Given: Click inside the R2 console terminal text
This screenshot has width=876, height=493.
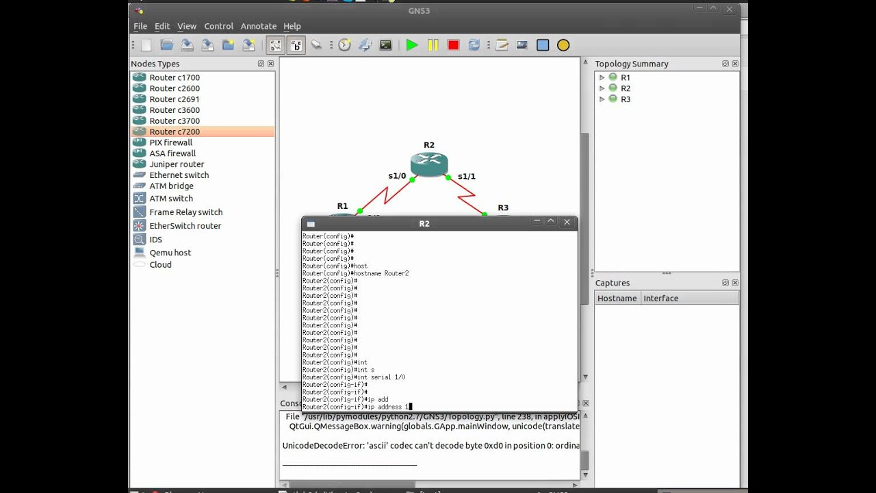Looking at the screenshot, I should tap(439, 321).
